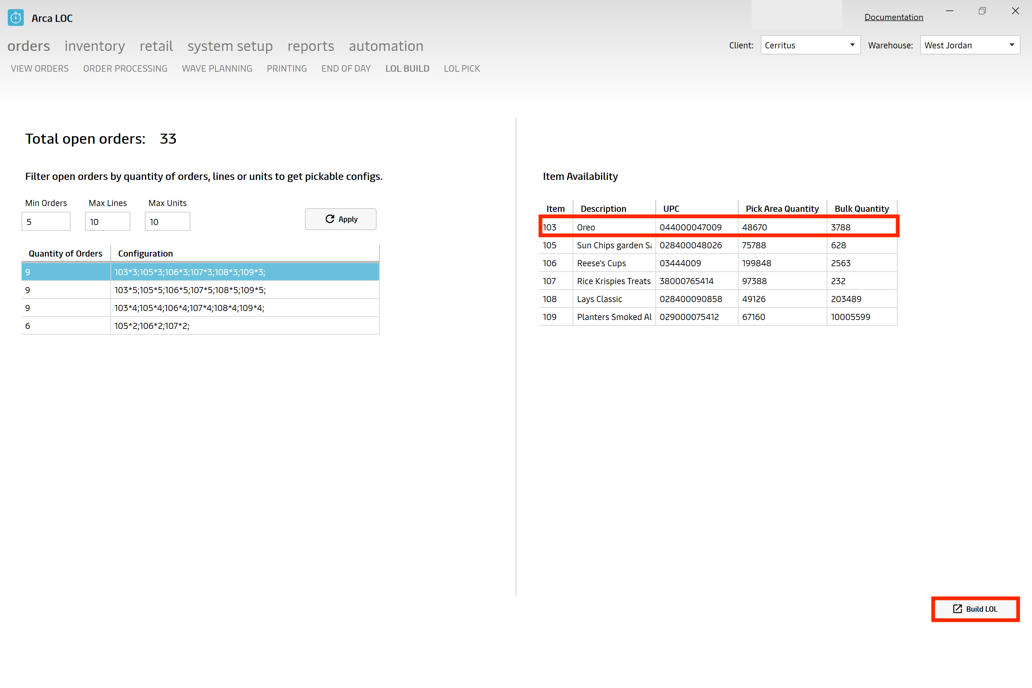The image size is (1032, 688).
Task: Select the Oreo item row
Action: (x=718, y=227)
